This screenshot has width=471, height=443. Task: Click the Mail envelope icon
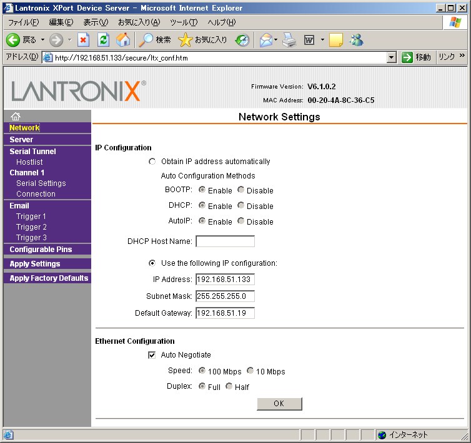266,40
